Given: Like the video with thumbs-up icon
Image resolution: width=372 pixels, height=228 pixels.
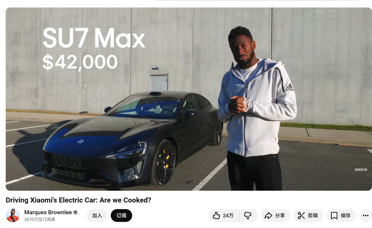Looking at the screenshot, I should [216, 215].
